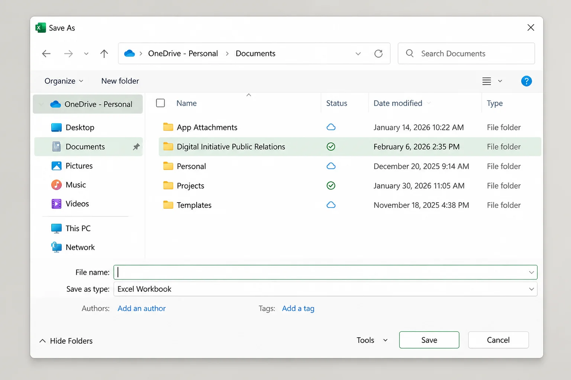Click the Add an author link
This screenshot has height=380, width=571.
click(x=142, y=308)
